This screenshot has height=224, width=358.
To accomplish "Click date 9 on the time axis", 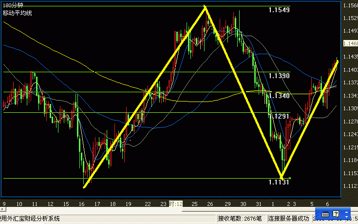I will (4, 204).
